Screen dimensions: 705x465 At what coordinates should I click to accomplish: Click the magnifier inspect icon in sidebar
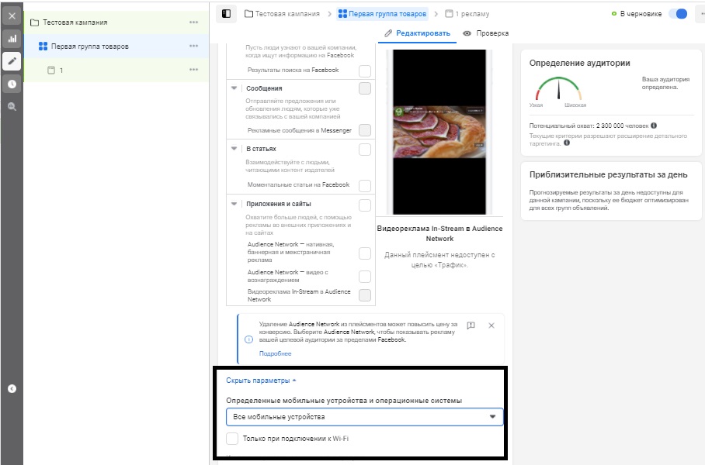pyautogui.click(x=12, y=107)
